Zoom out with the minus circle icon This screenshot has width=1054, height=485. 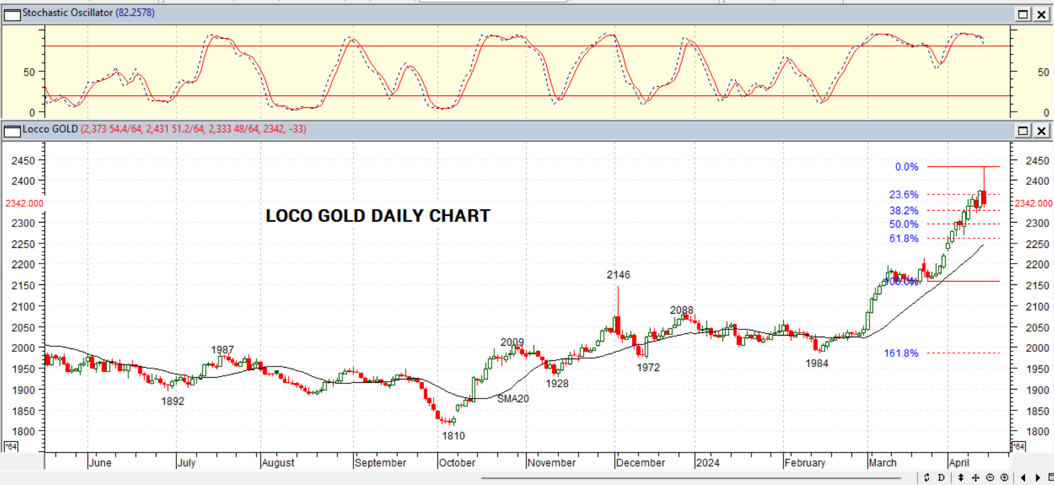[990, 478]
